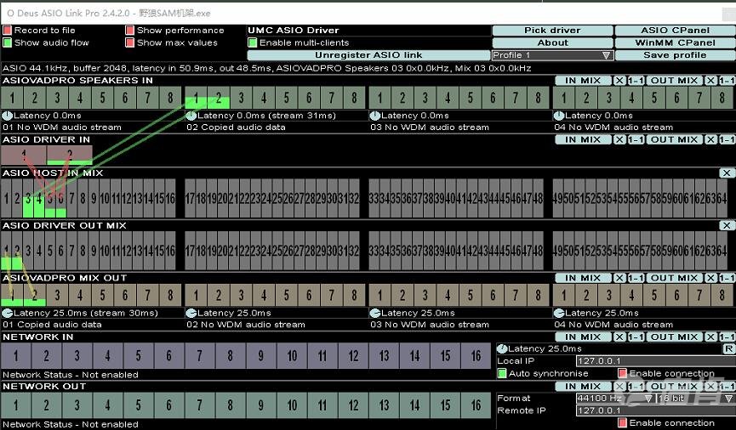Disable the Show audio flow checkbox

[7, 42]
